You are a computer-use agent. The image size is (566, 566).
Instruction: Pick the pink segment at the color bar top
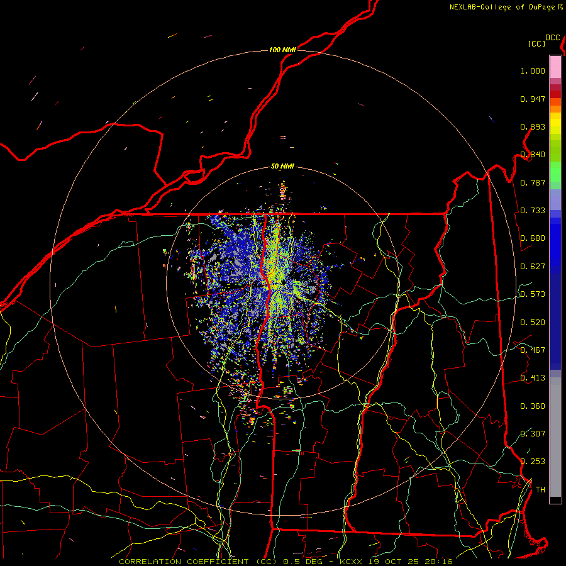pos(555,67)
